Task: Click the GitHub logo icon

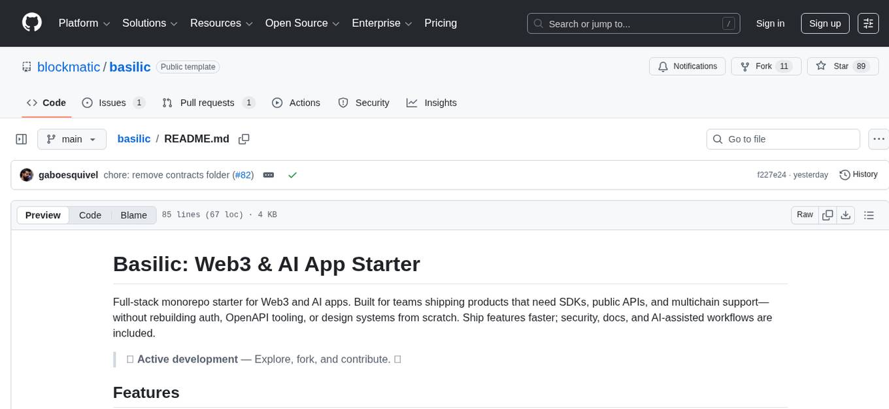Action: [x=31, y=23]
